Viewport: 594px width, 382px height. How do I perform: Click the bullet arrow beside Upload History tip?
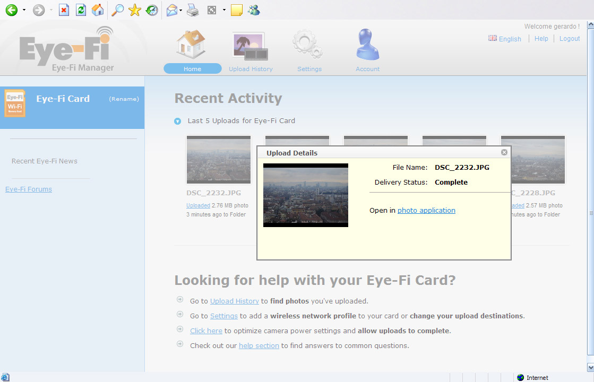pos(180,299)
